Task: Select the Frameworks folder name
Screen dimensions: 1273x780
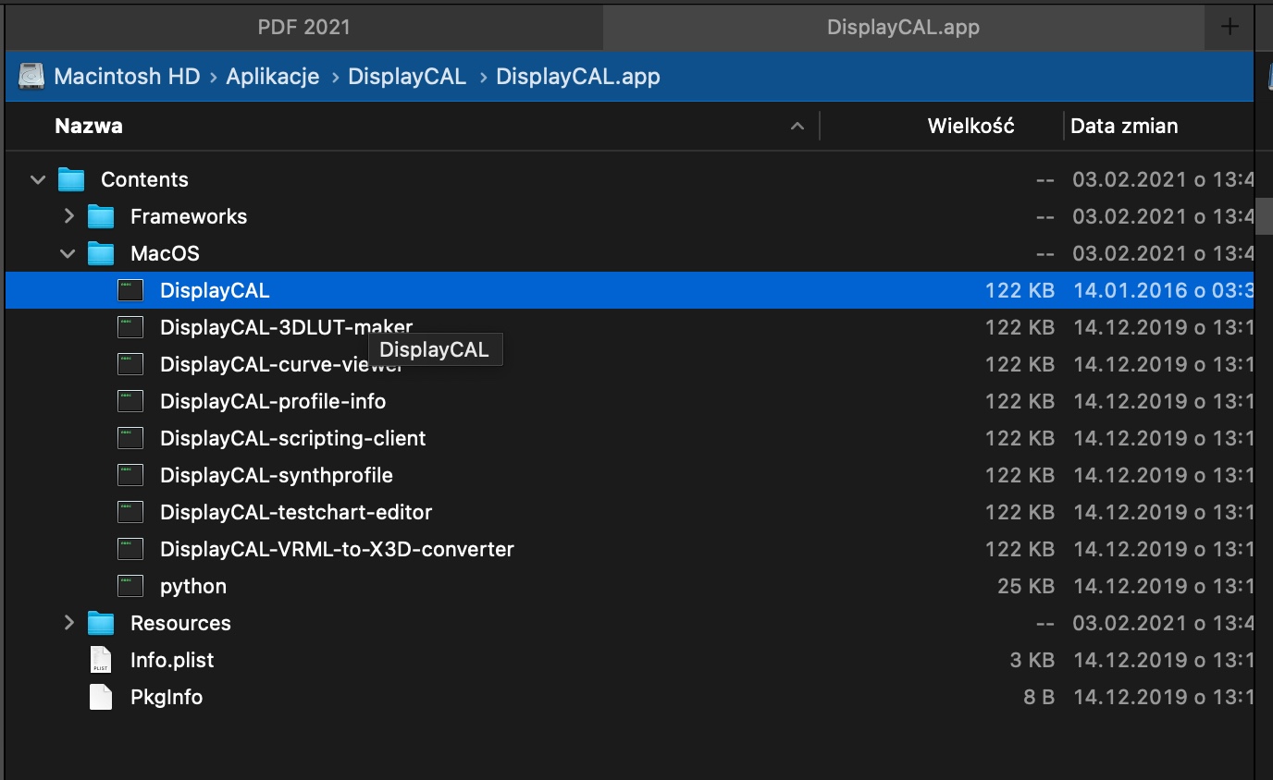Action: tap(189, 216)
